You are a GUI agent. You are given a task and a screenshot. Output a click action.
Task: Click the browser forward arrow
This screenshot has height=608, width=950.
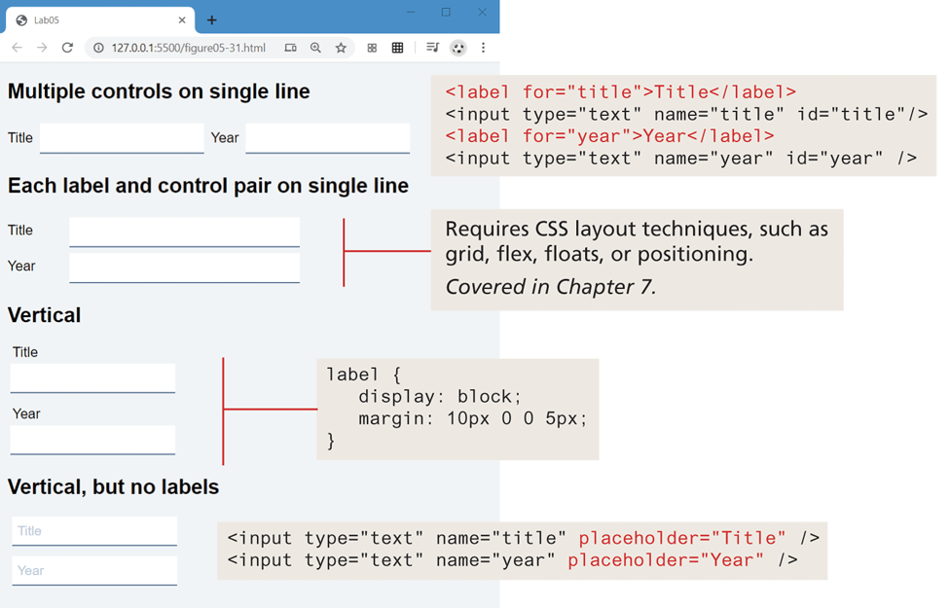pyautogui.click(x=42, y=48)
